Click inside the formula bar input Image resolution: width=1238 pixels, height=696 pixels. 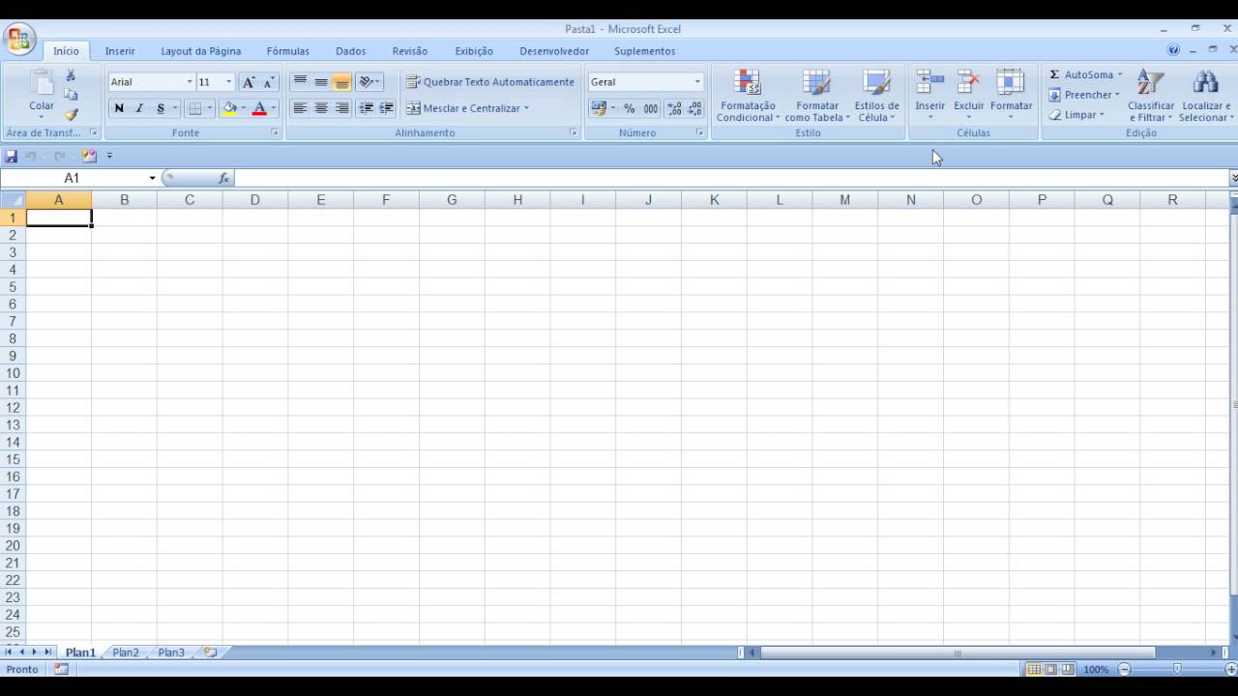731,178
